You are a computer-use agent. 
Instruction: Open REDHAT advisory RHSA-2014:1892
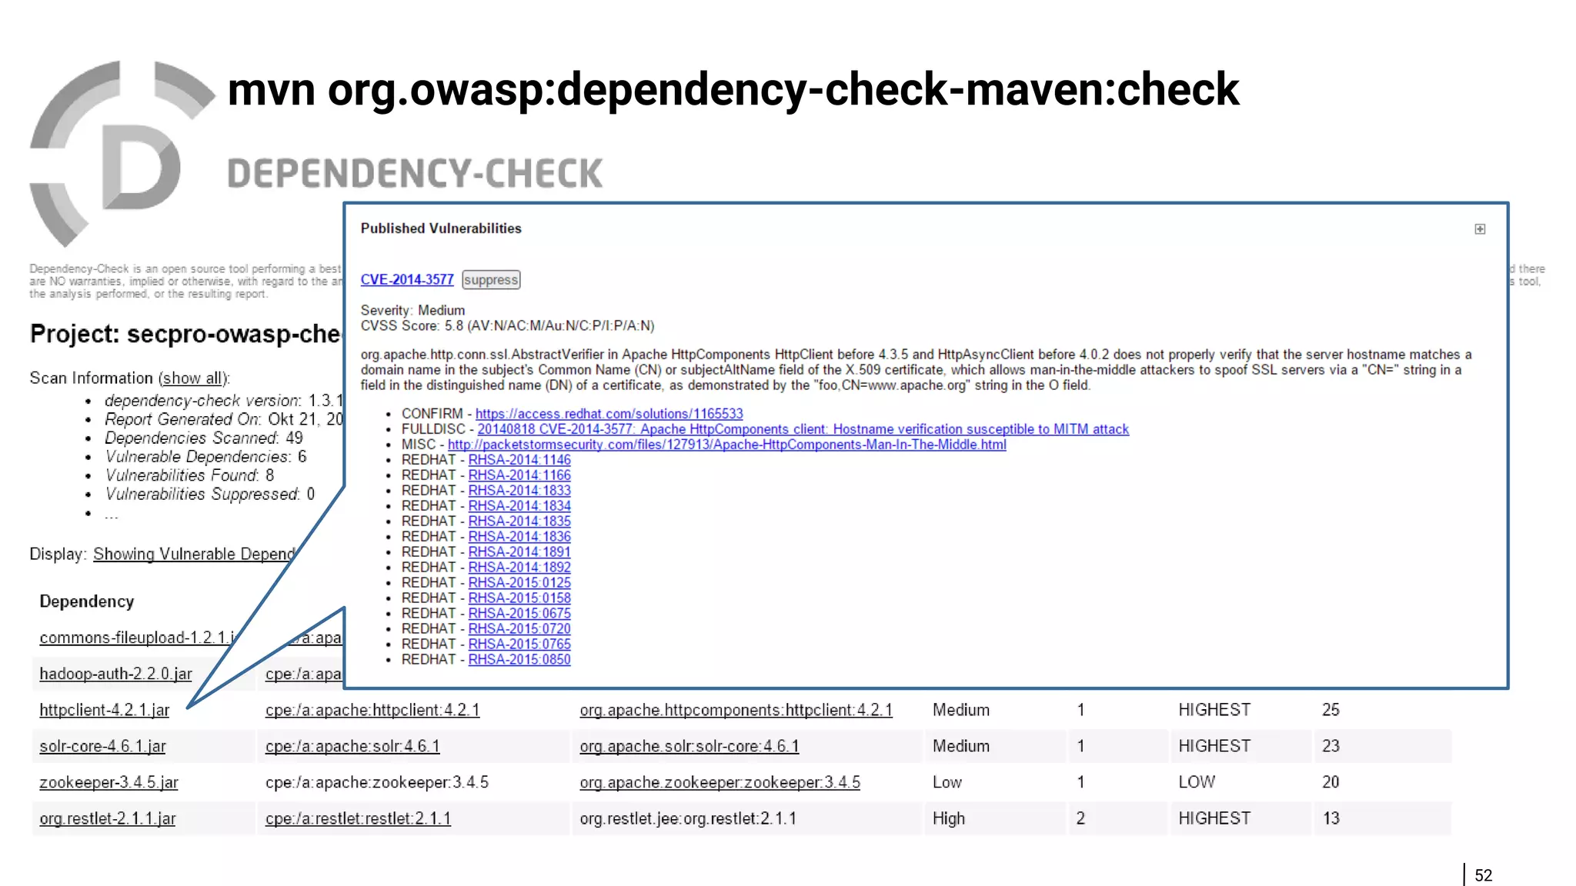tap(519, 568)
